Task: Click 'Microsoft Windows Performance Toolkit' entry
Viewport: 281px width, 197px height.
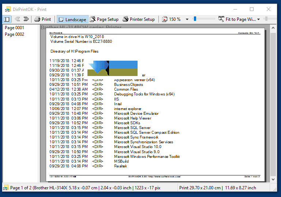Action: click(x=147, y=157)
